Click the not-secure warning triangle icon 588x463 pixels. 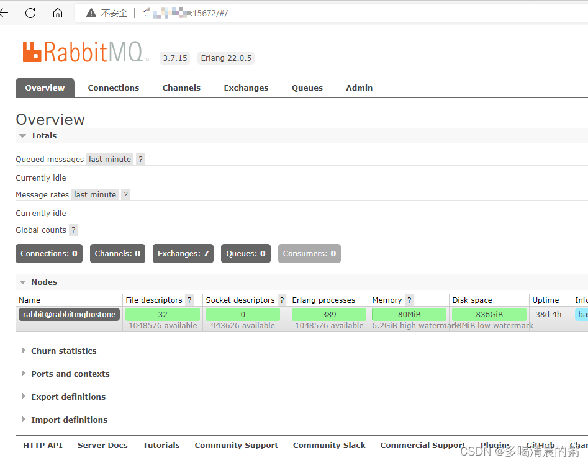(x=91, y=13)
